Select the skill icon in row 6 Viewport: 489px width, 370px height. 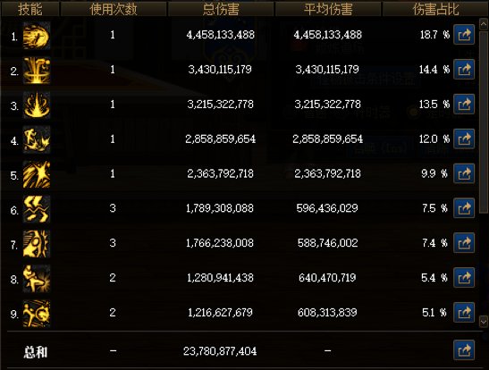pyautogui.click(x=37, y=209)
